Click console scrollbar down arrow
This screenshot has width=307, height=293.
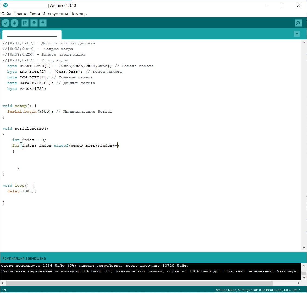[304, 277]
